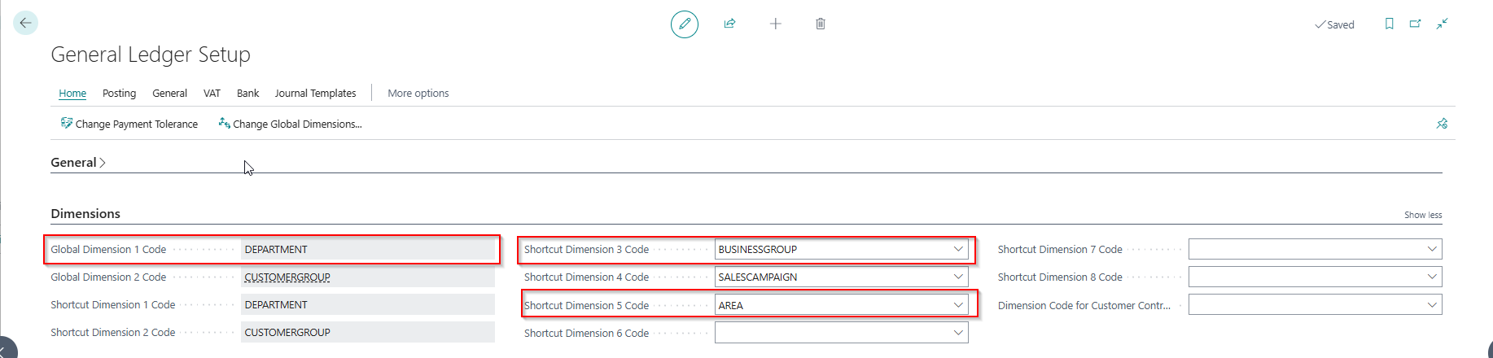Click Change Global Dimensions action

click(290, 124)
